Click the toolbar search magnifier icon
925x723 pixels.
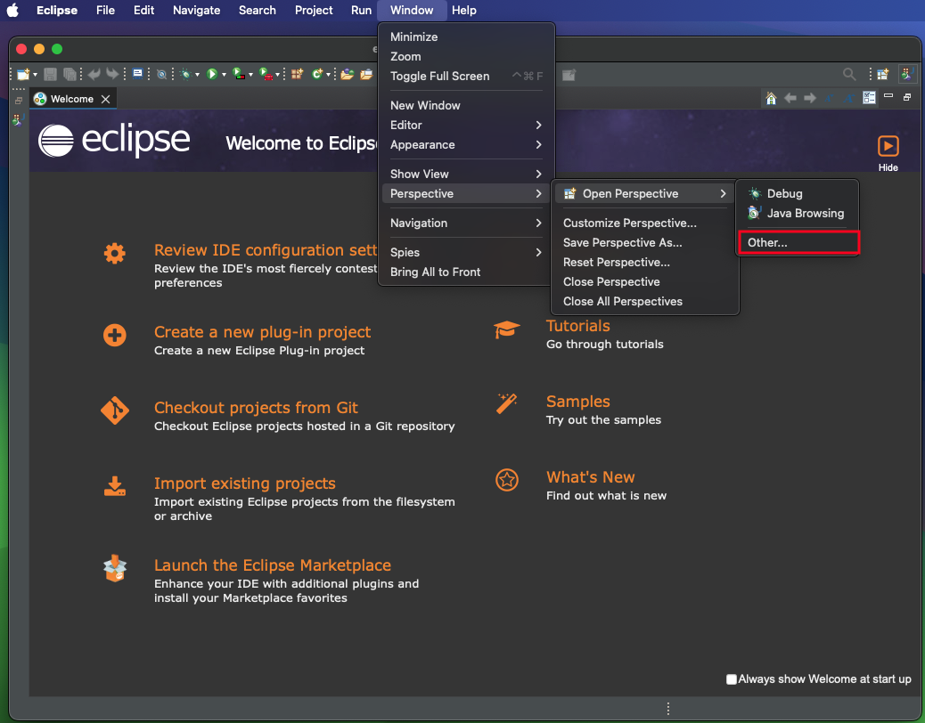tap(849, 74)
